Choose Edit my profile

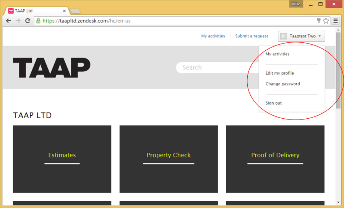(x=280, y=73)
